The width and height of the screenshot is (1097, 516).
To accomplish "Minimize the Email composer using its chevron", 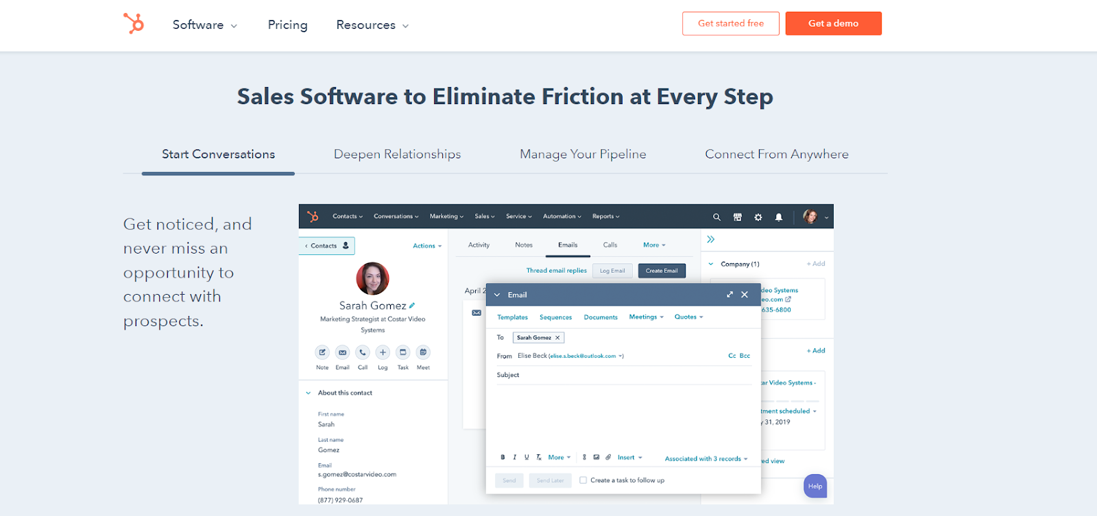I will [x=497, y=295].
